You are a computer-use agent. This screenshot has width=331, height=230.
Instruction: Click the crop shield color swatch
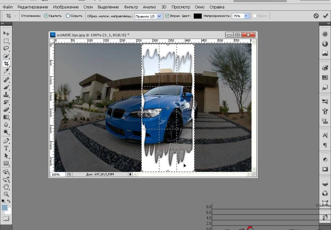(x=197, y=16)
